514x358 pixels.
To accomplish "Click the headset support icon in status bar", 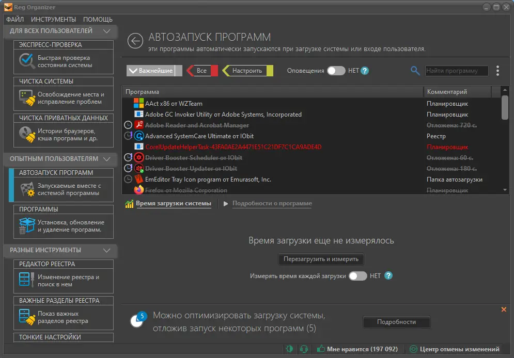I will tap(304, 349).
